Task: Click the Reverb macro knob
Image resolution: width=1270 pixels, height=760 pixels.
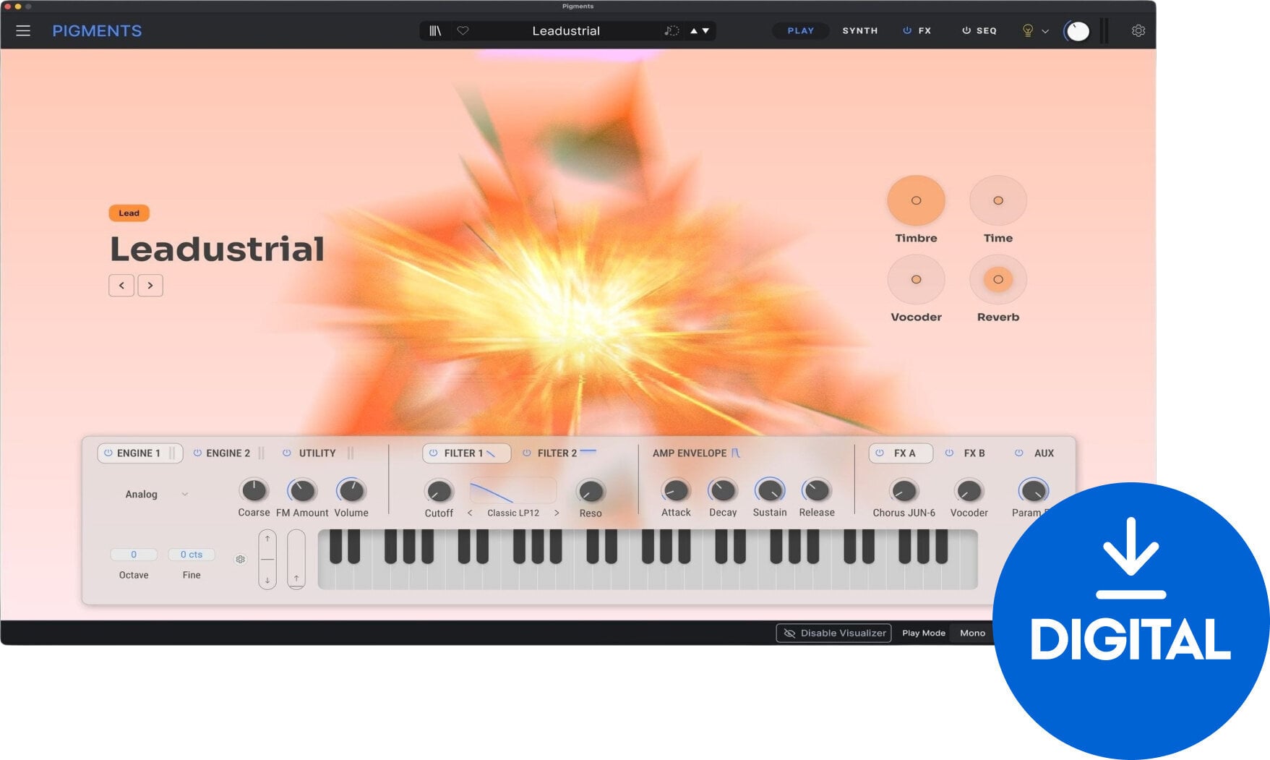Action: 998,280
